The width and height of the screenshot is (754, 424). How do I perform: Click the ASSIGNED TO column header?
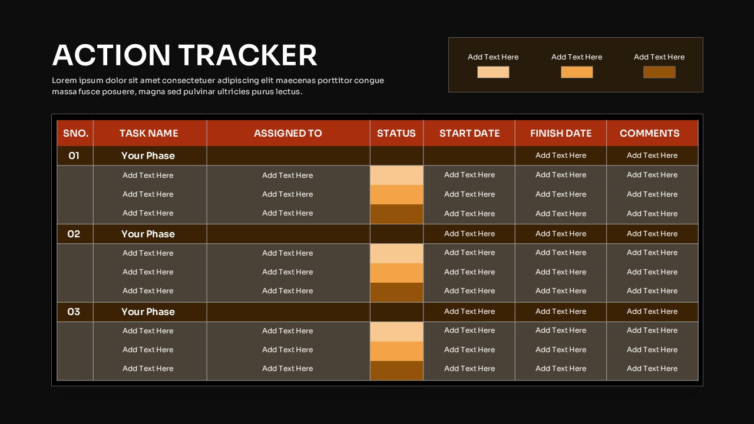point(288,133)
